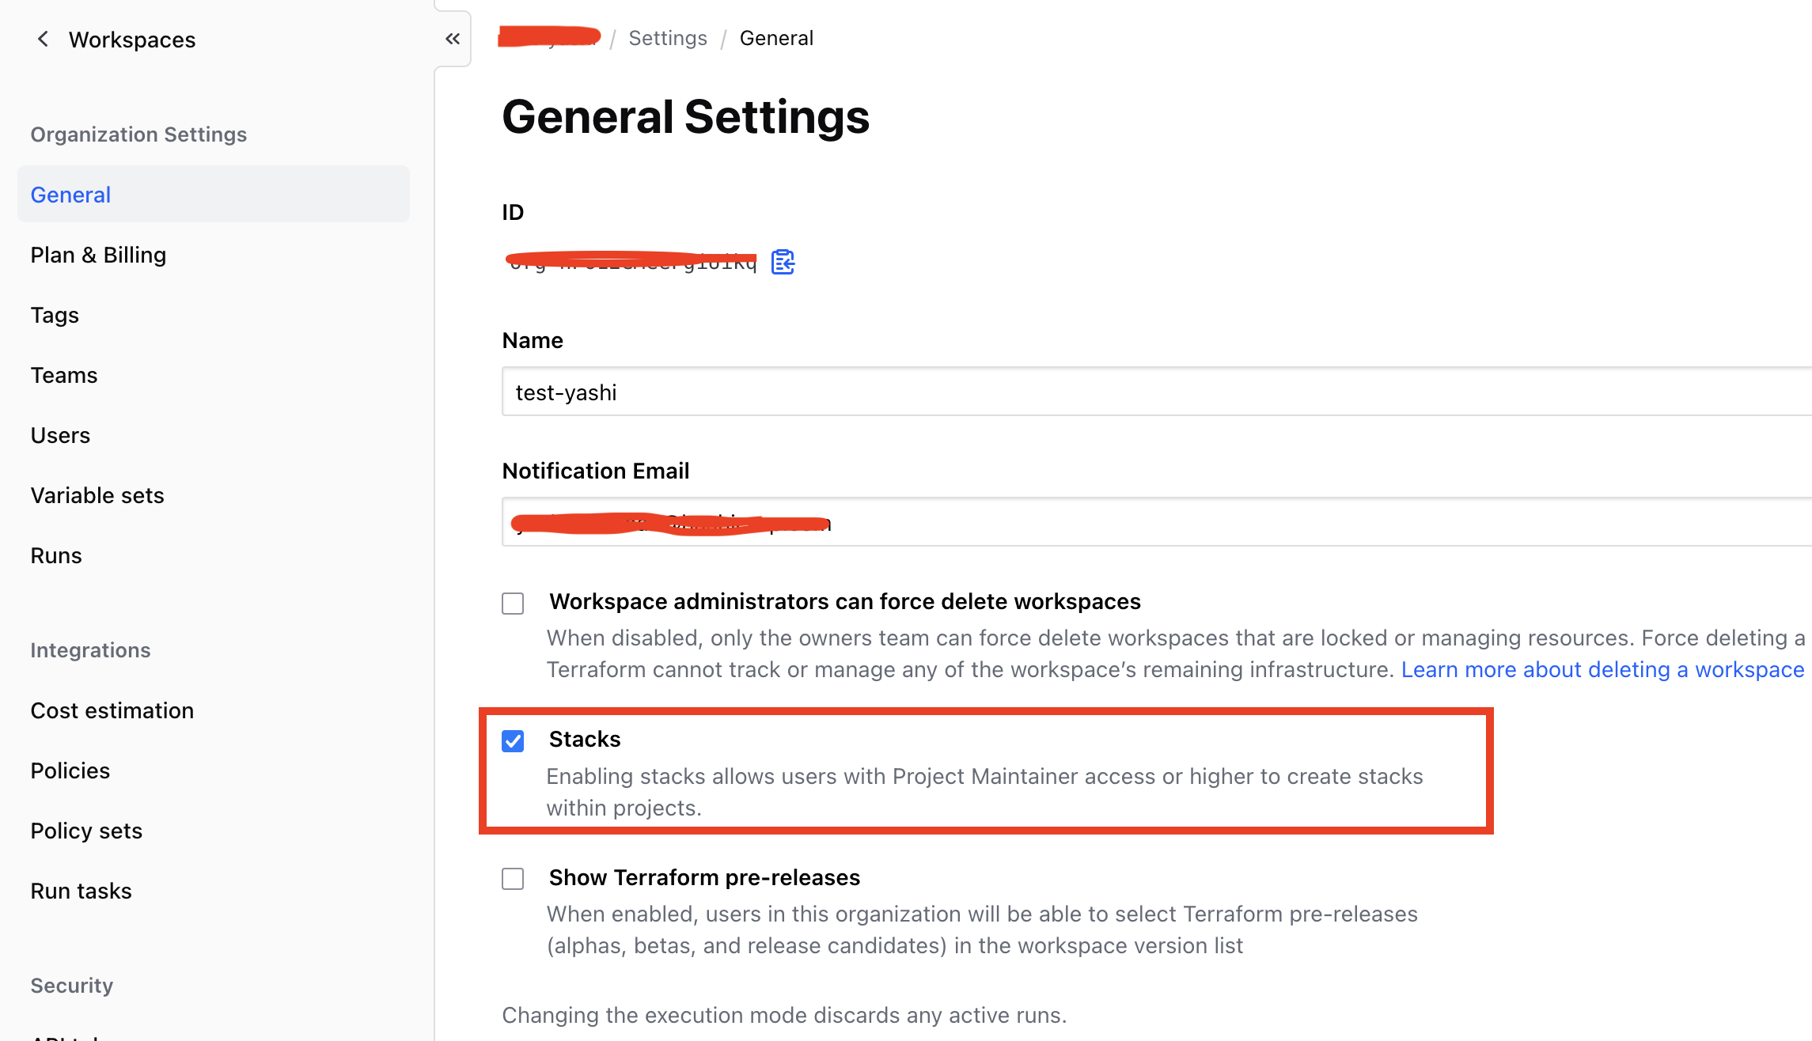Open Policy sets in sidebar
The width and height of the screenshot is (1812, 1041).
[86, 831]
